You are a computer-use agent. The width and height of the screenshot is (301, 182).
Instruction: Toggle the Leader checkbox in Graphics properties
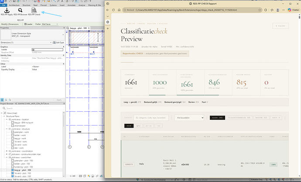(33, 50)
